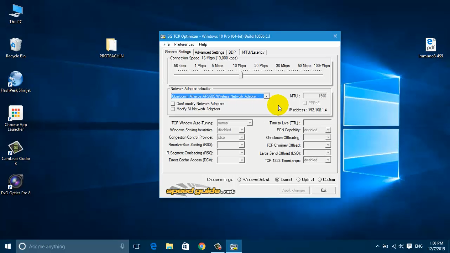Select Current settings radio button
The height and width of the screenshot is (253, 450).
[277, 180]
